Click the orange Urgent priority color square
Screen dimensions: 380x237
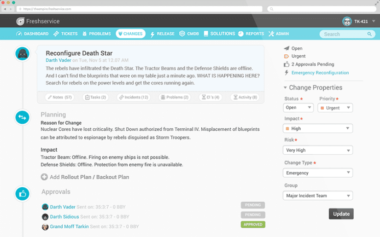click(322, 108)
